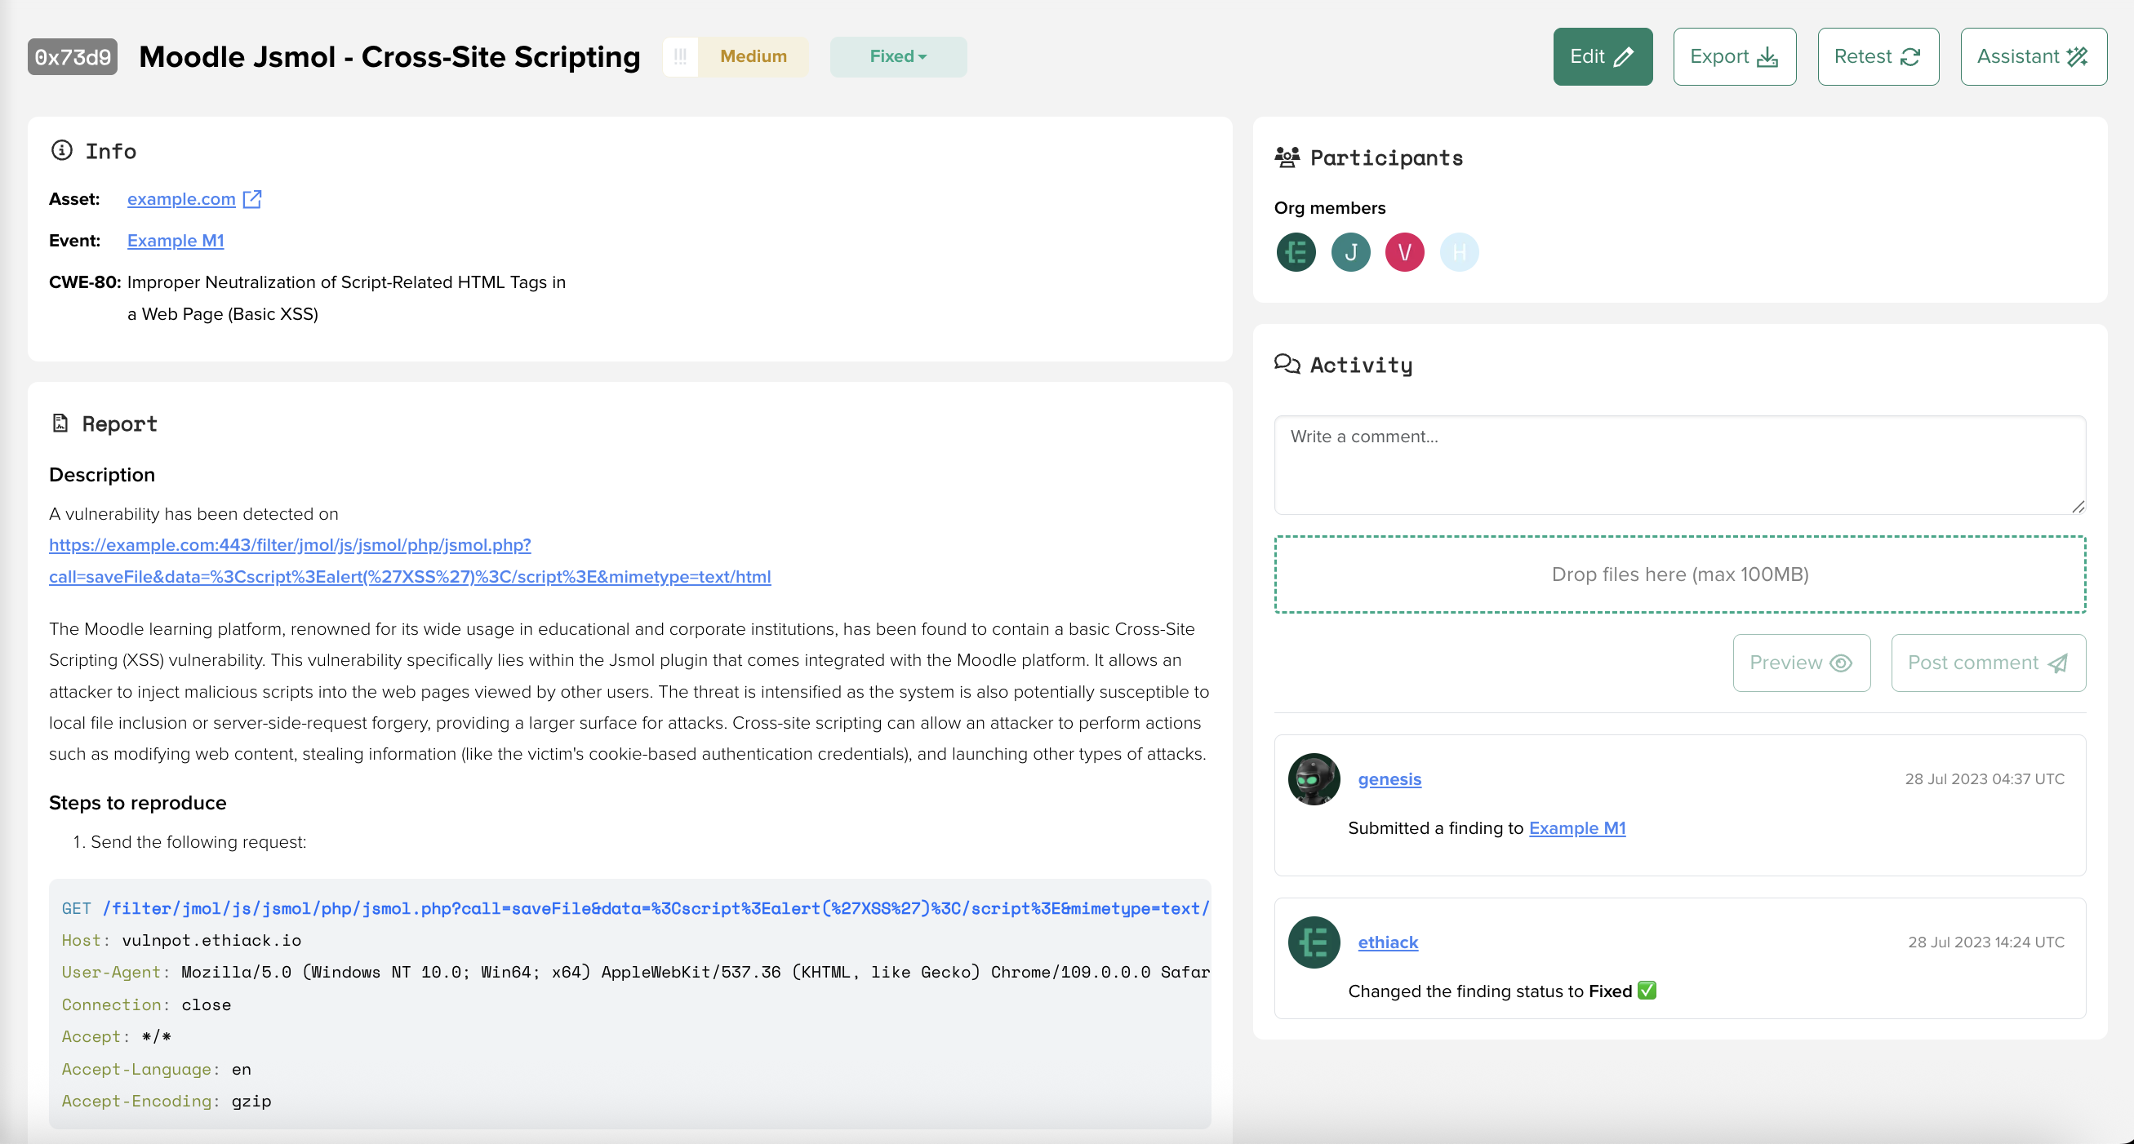Open ethiack avatar in Activity feed
Image resolution: width=2134 pixels, height=1144 pixels.
click(x=1314, y=942)
